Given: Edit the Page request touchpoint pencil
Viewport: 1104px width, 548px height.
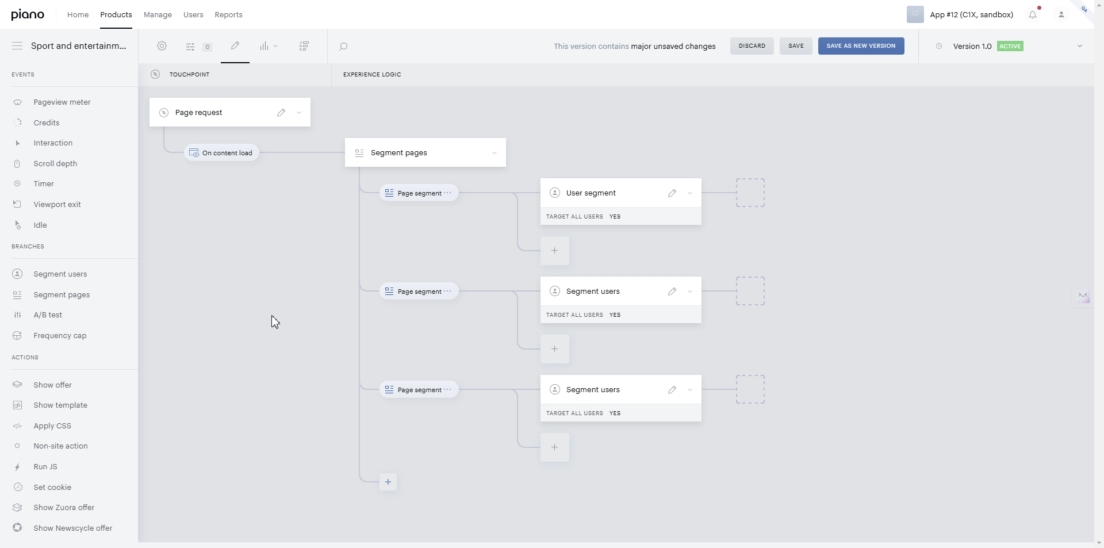Looking at the screenshot, I should 281,113.
